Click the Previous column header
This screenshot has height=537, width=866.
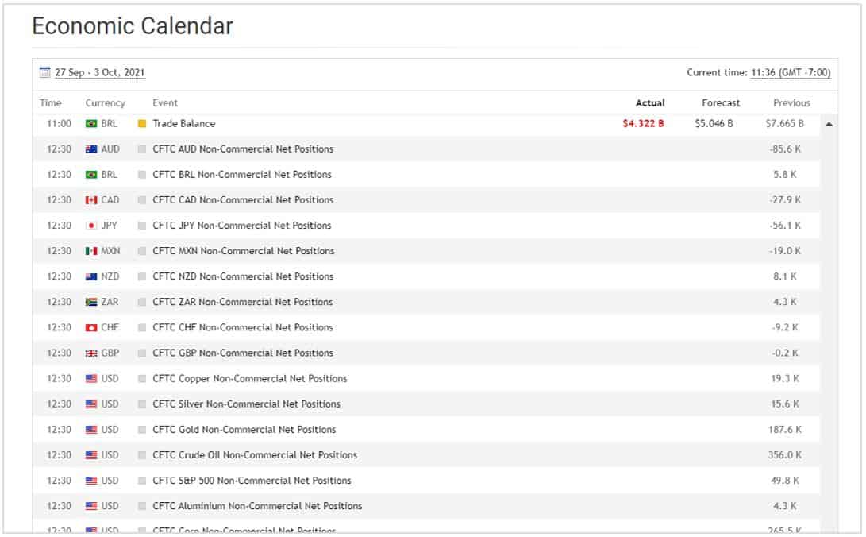pyautogui.click(x=791, y=102)
